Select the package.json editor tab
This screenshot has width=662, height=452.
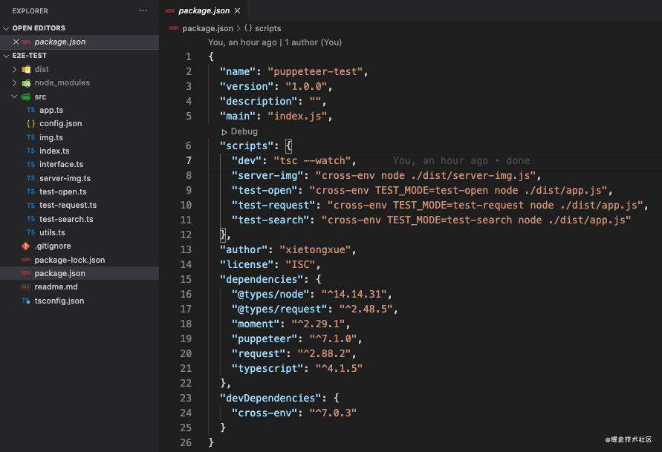[204, 10]
